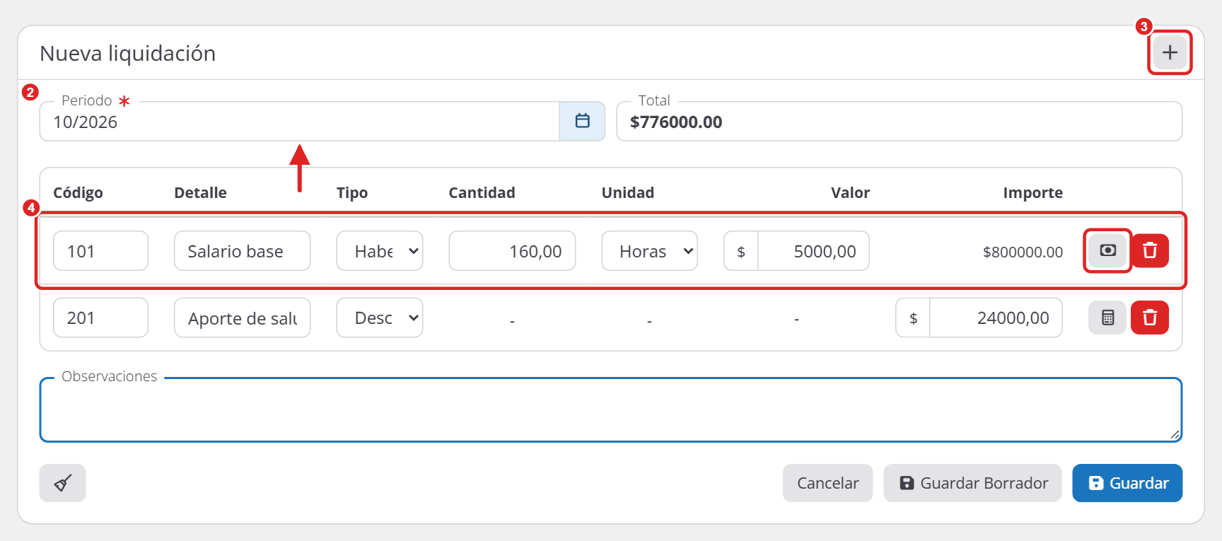
Task: Click the Total field showing $776000.00
Action: pyautogui.click(x=899, y=122)
